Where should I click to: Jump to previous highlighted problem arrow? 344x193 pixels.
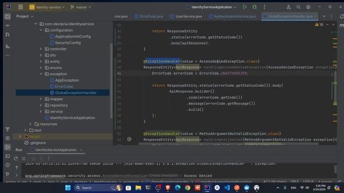tap(327, 25)
